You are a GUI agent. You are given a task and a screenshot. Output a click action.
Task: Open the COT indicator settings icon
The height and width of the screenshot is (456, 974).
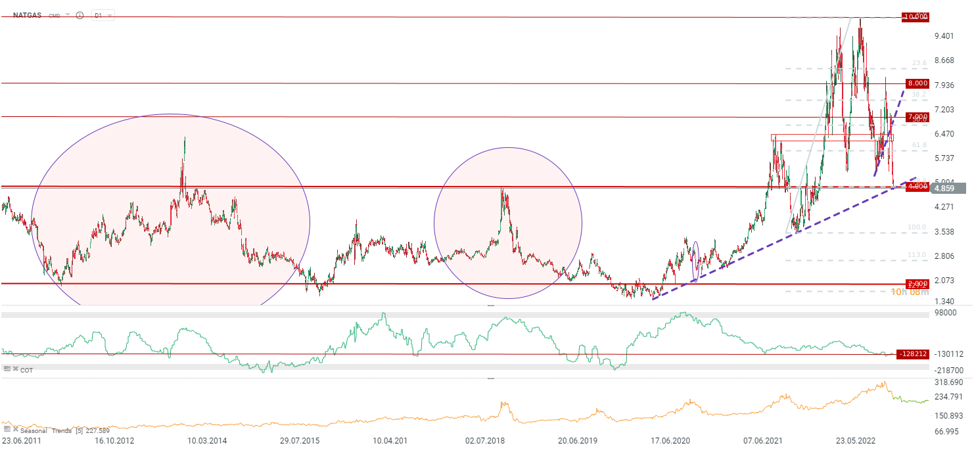point(7,370)
